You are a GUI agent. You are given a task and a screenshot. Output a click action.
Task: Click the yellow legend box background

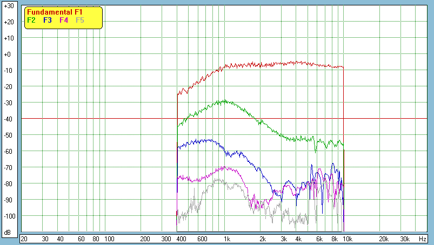93,24
